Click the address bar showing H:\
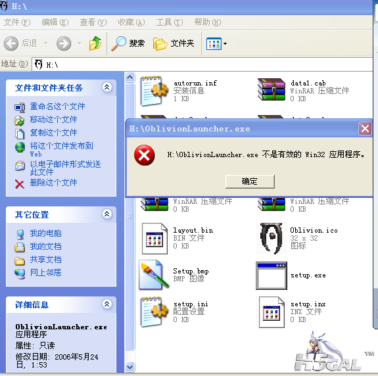This screenshot has height=376, width=378. coord(202,64)
